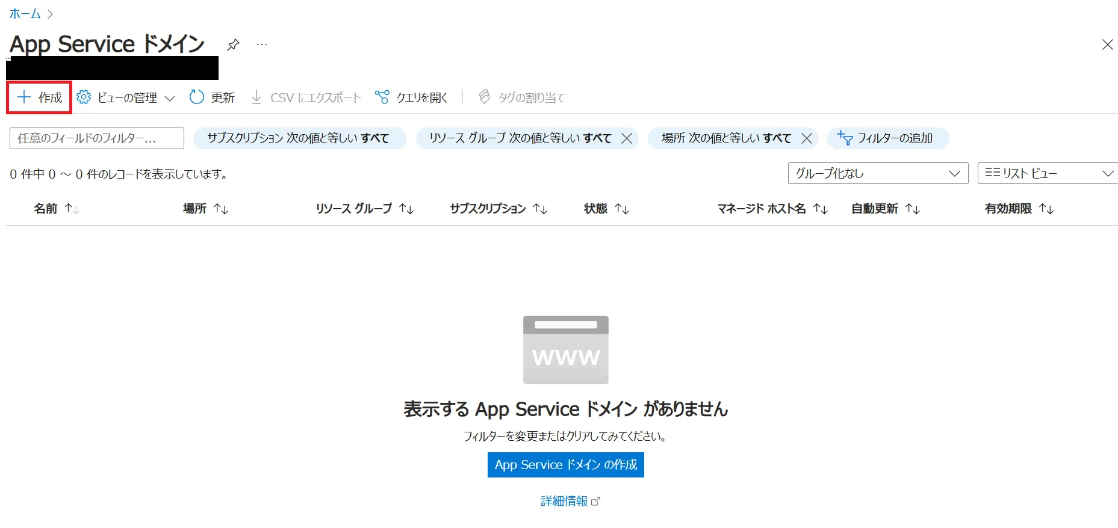Sort by 場所 column header
The width and height of the screenshot is (1118, 528).
click(x=206, y=209)
